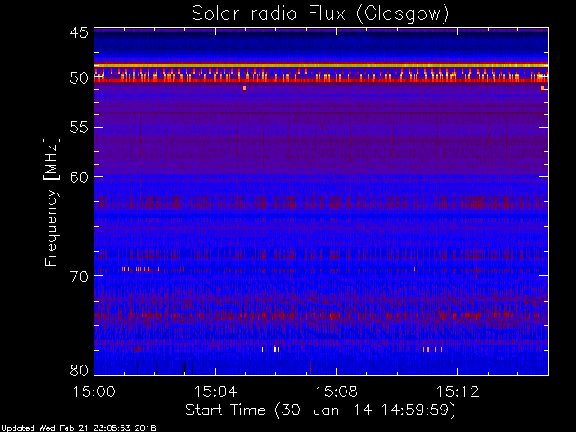This screenshot has width=576, height=432.
Task: Click the 15:00 time tick label
Action: pos(94,391)
